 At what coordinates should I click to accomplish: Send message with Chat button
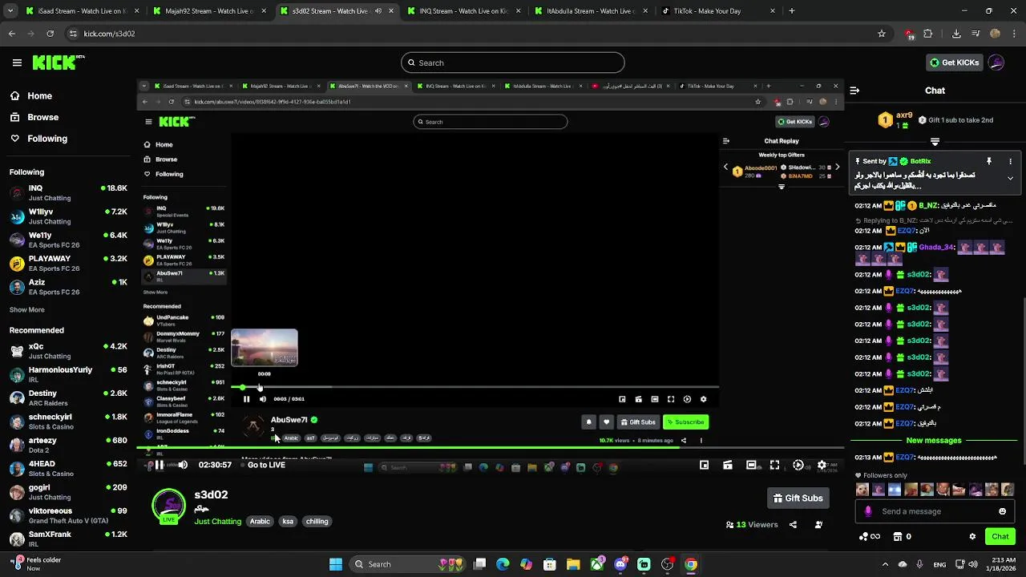1000,537
